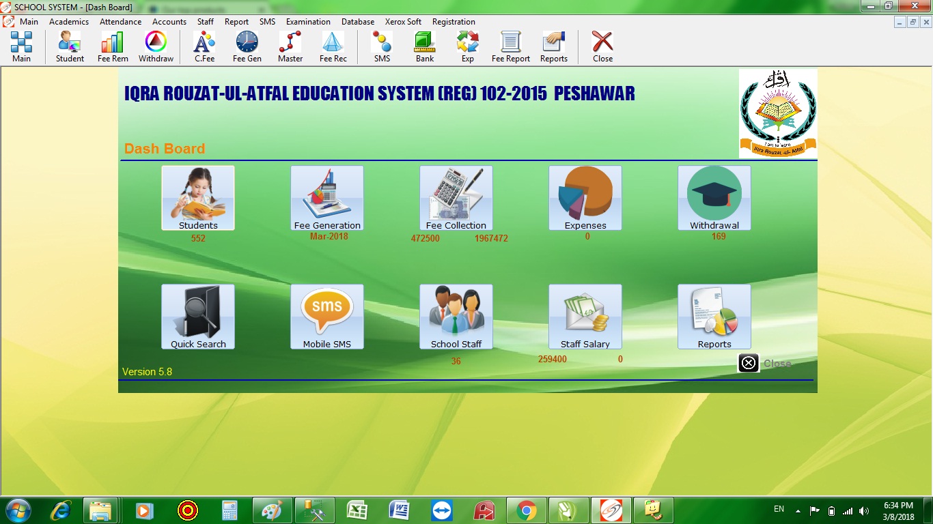Open the Fee Collection dashboard tile
Image resolution: width=933 pixels, height=524 pixels.
[x=456, y=198]
